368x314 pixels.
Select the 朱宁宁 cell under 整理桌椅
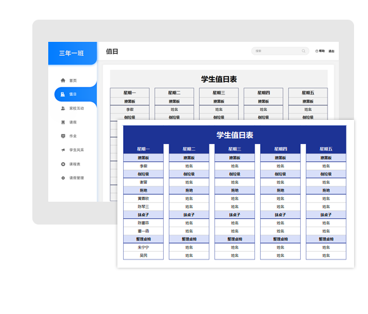143,247
